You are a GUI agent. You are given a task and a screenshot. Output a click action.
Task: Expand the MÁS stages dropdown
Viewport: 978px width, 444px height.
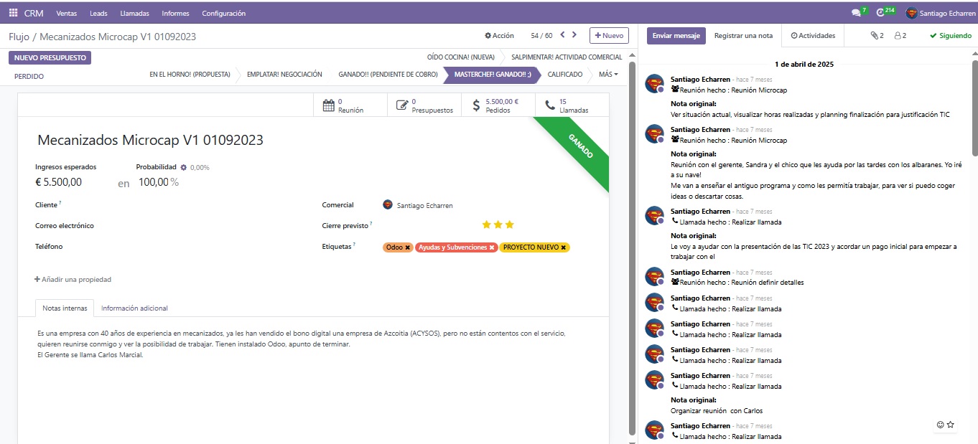tap(607, 74)
